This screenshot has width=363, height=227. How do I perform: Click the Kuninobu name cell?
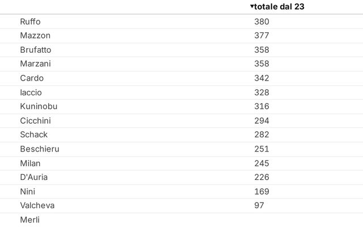click(x=39, y=106)
